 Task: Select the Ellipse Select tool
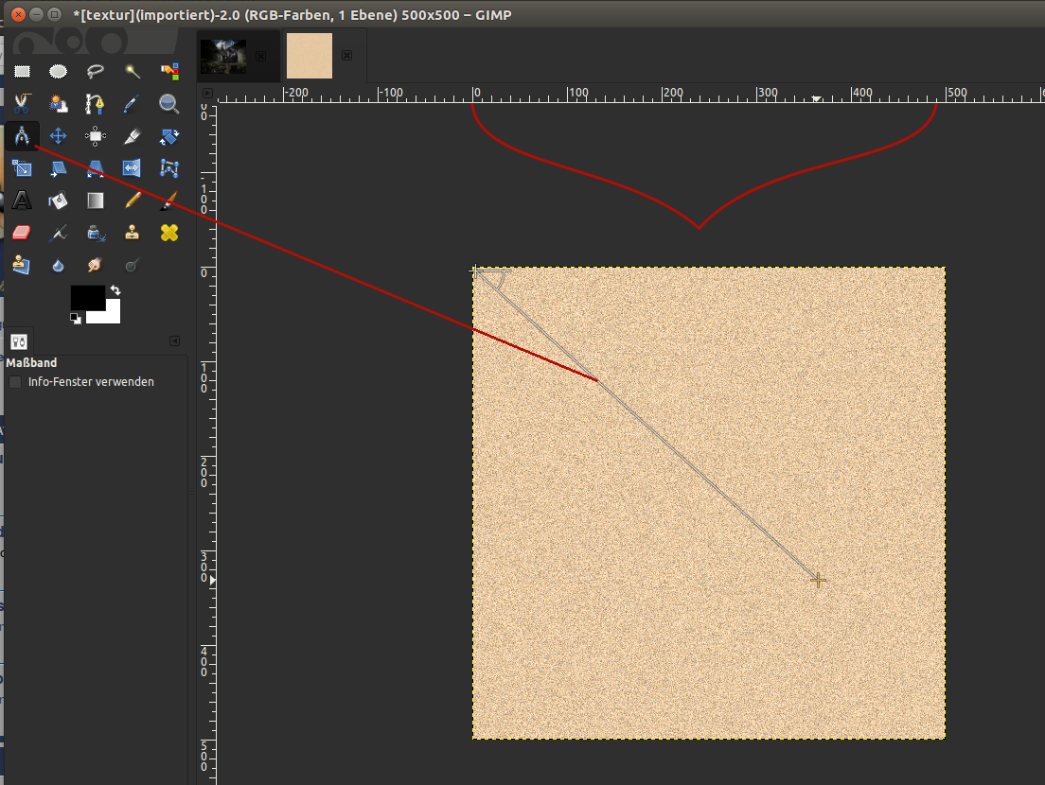pos(59,72)
